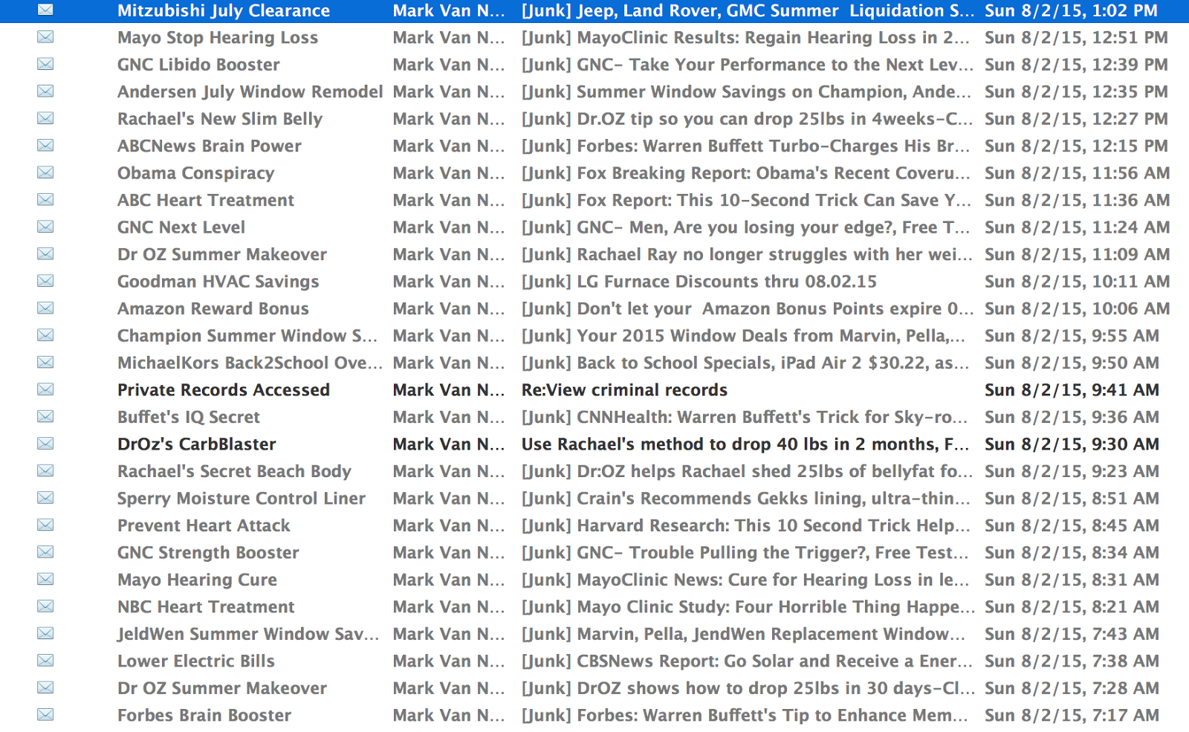Click the mail icon for GNC Next Level
The width and height of the screenshot is (1189, 732).
[x=45, y=227]
